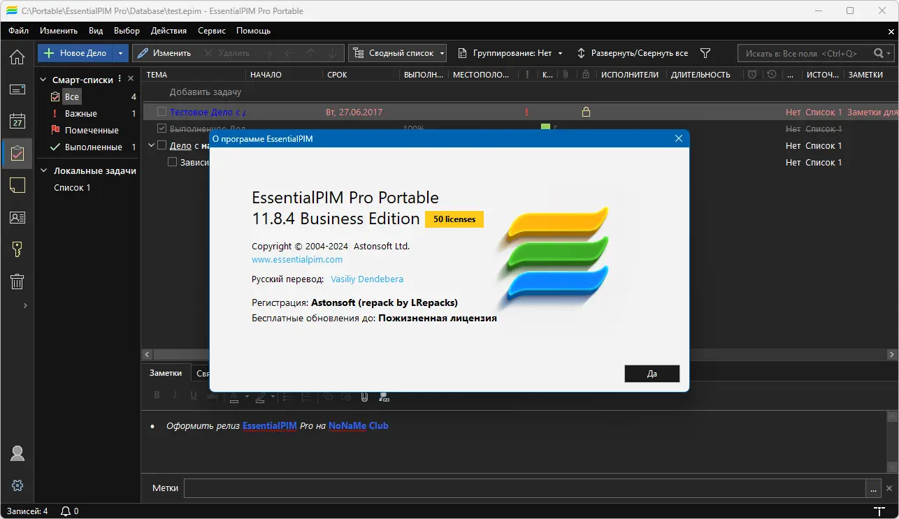Open the Помощь menu

click(253, 31)
